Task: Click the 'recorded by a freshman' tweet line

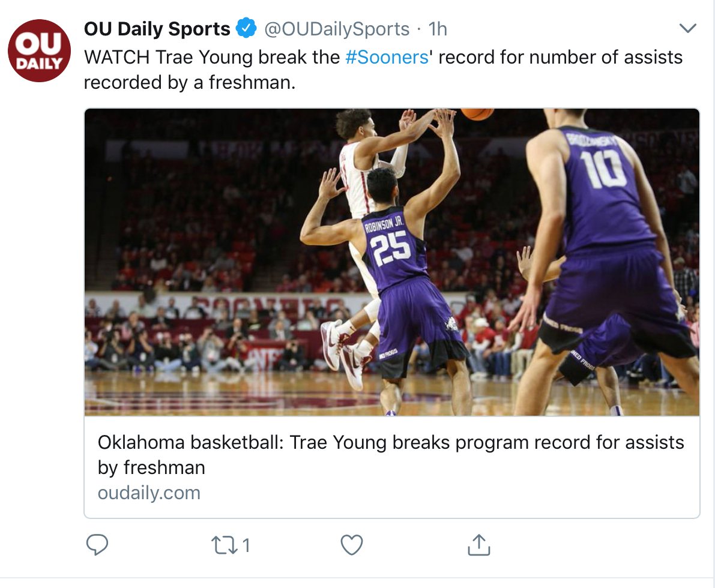Action: point(190,82)
